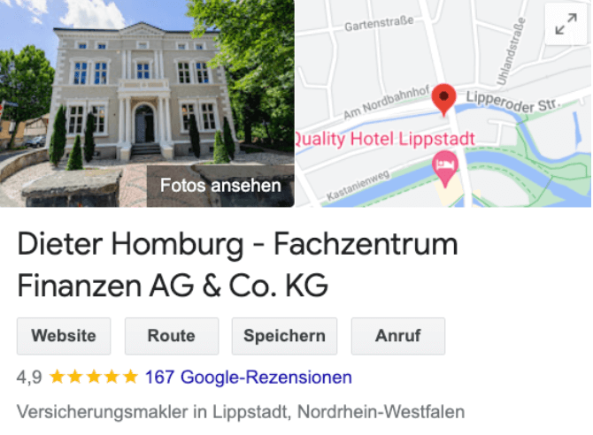
Task: Click the Anruf call button
Action: pyautogui.click(x=398, y=336)
